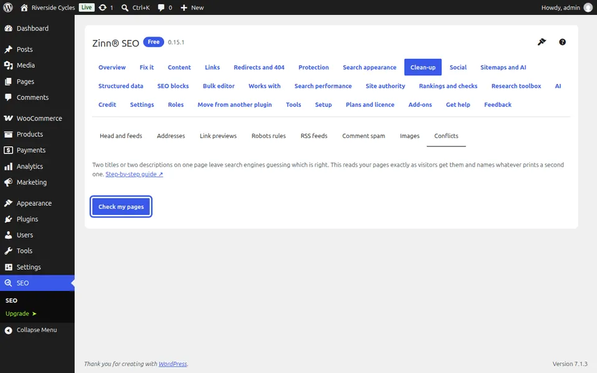Click the Plugins plug icon
This screenshot has height=373, width=597.
(x=8, y=219)
